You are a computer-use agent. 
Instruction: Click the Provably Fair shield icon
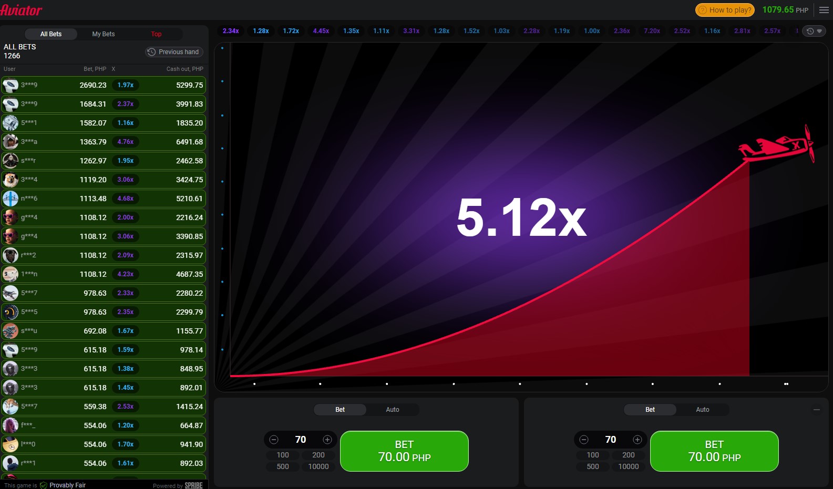[x=44, y=485]
